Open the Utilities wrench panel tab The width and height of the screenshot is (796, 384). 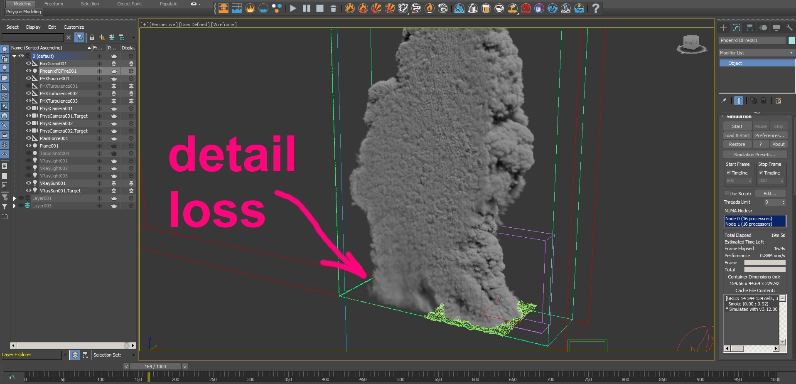pos(790,27)
